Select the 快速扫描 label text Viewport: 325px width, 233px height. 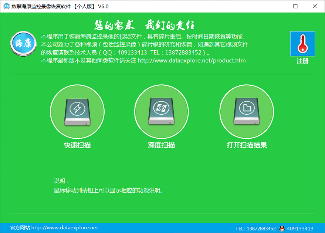(77, 145)
